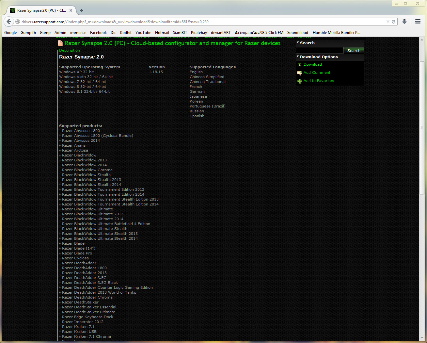The height and width of the screenshot is (343, 427).
Task: Open the Humble Mozilla Bundle bookmark
Action: pyautogui.click(x=336, y=33)
